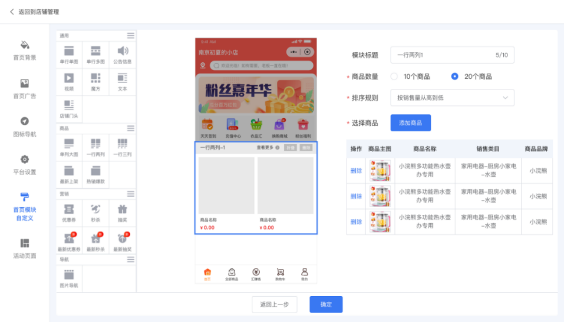Open 平台设置 gear section
The width and height of the screenshot is (564, 322).
[x=25, y=165]
